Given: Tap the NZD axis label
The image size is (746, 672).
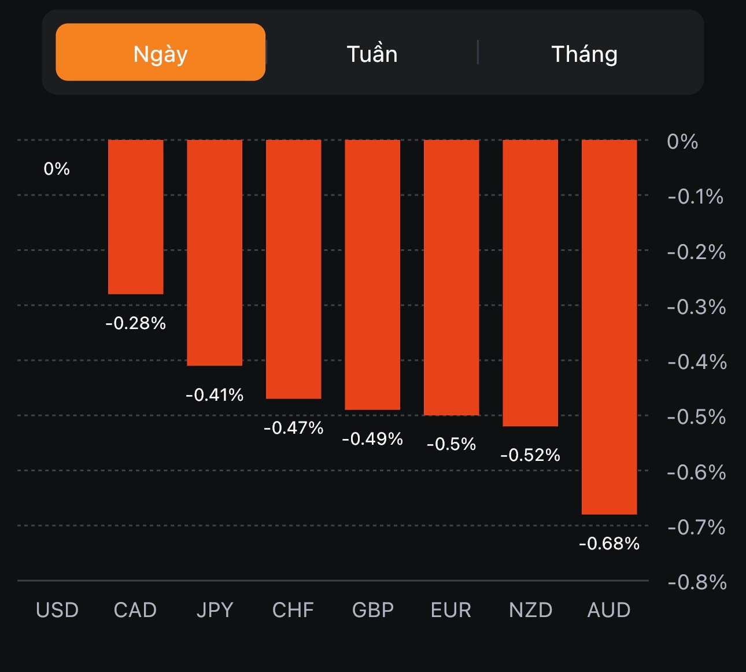Looking at the screenshot, I should tap(530, 610).
